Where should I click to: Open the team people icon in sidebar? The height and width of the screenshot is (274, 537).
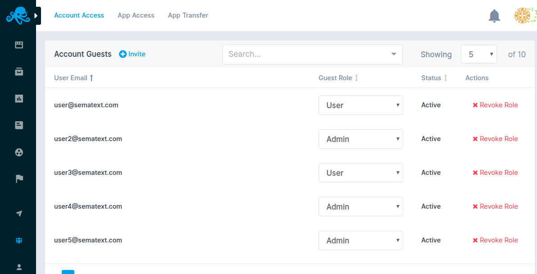[x=19, y=241]
